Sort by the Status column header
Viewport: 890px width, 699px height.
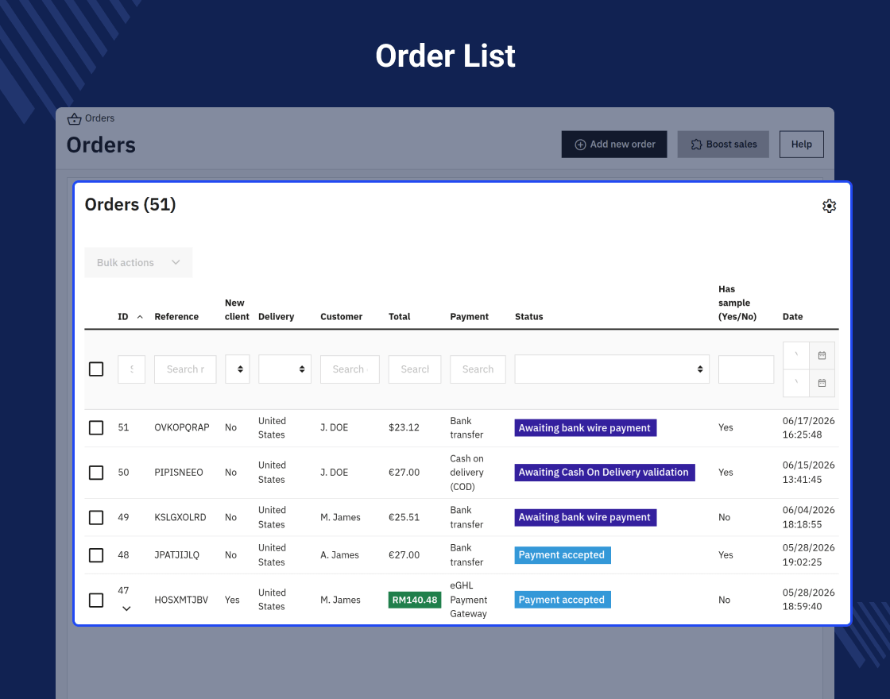[529, 317]
